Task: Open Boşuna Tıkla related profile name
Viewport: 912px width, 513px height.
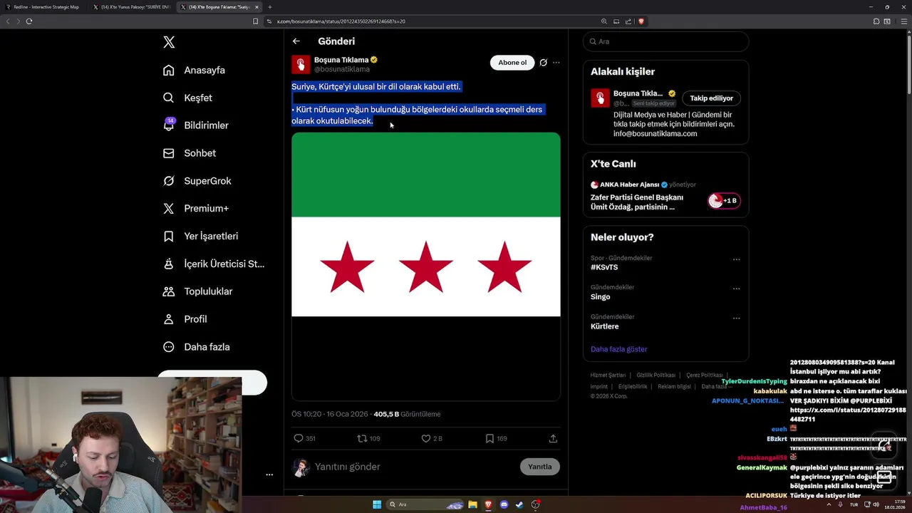Action: (638, 93)
